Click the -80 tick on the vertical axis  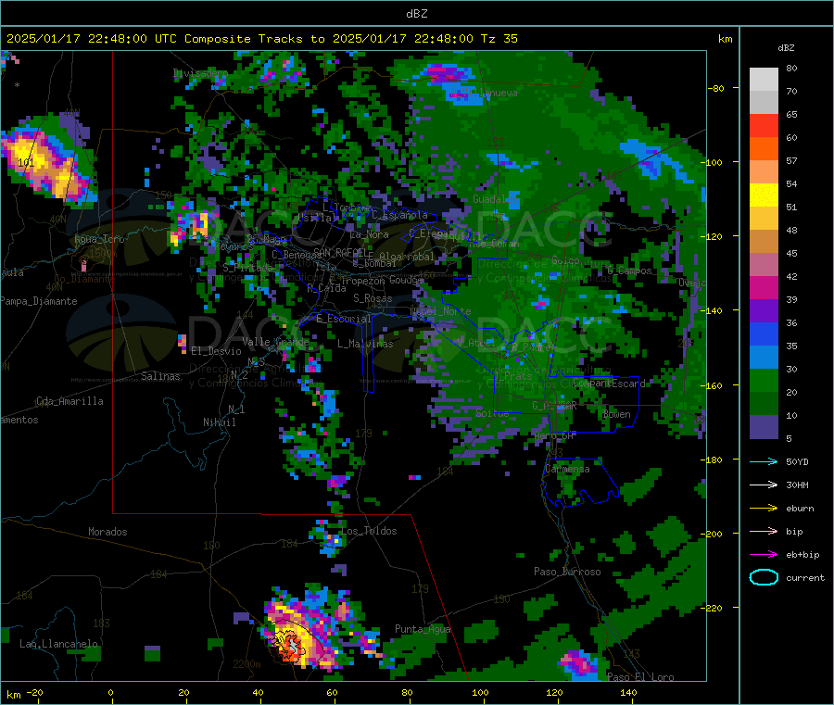[x=716, y=88]
